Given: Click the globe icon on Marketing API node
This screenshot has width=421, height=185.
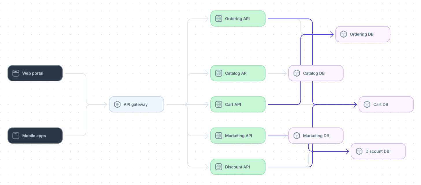Looking at the screenshot, I should [x=219, y=136].
